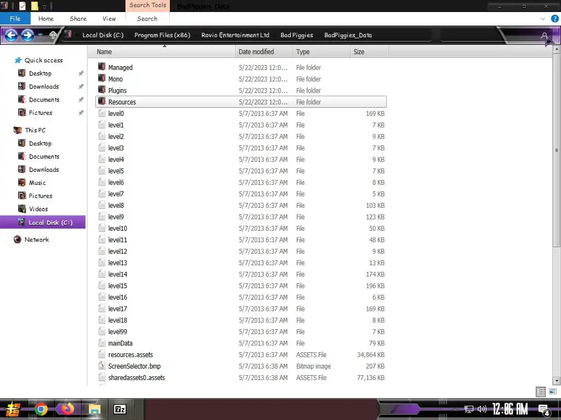Launch Google Chrome from taskbar
The image size is (561, 420).
pyautogui.click(x=41, y=409)
